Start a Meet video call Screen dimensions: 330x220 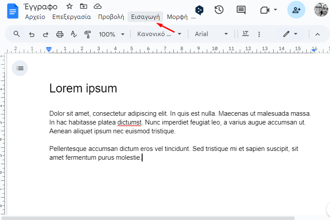265,10
